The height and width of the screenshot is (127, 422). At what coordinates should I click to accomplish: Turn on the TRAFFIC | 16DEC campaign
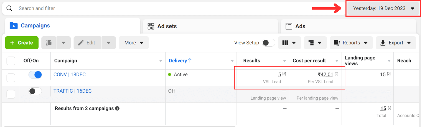pos(35,91)
